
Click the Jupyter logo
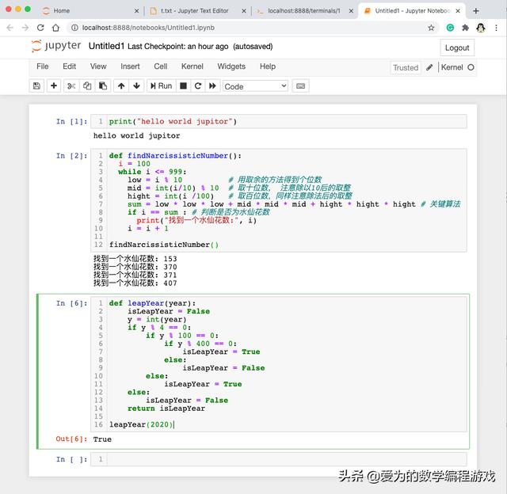(x=56, y=46)
